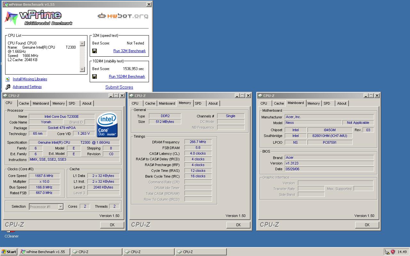410x256 pixels.
Task: Open Advanced Settings link
Action: click(x=27, y=87)
